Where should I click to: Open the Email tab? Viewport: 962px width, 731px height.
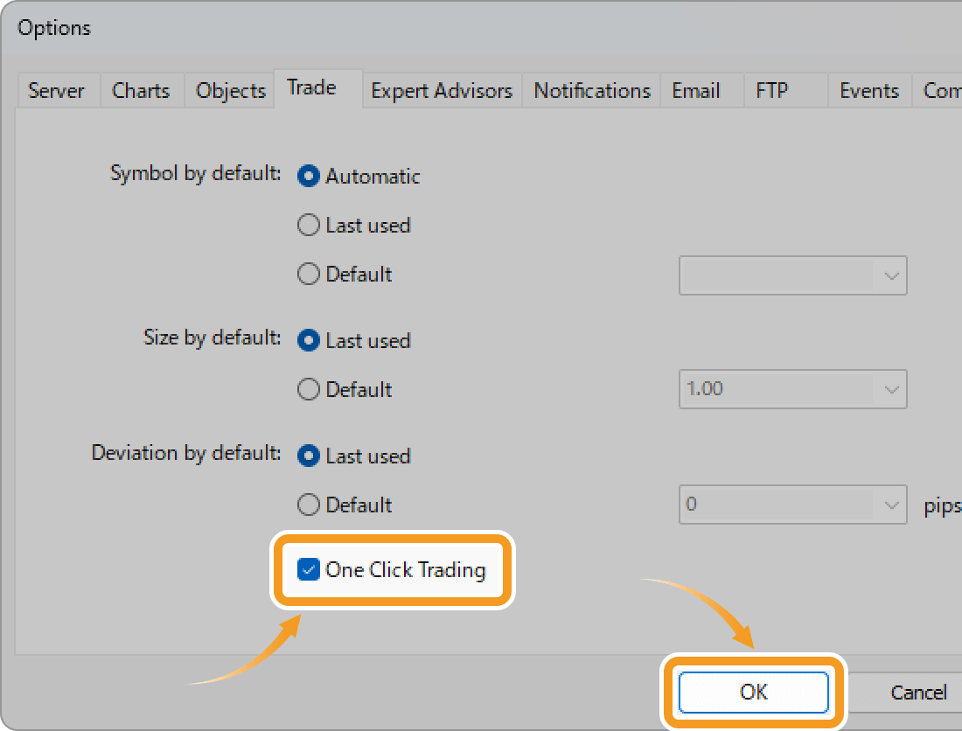tap(695, 90)
